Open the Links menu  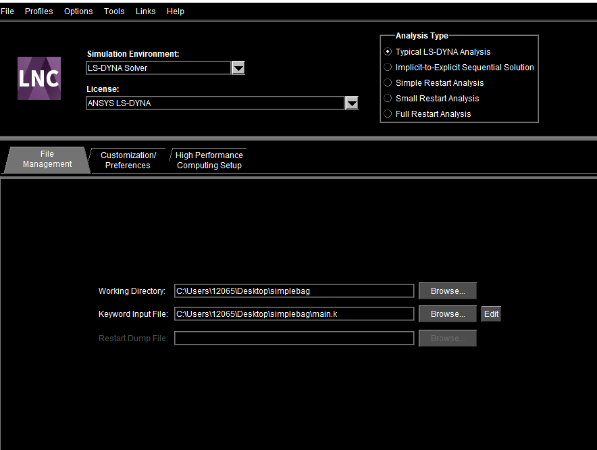[145, 11]
